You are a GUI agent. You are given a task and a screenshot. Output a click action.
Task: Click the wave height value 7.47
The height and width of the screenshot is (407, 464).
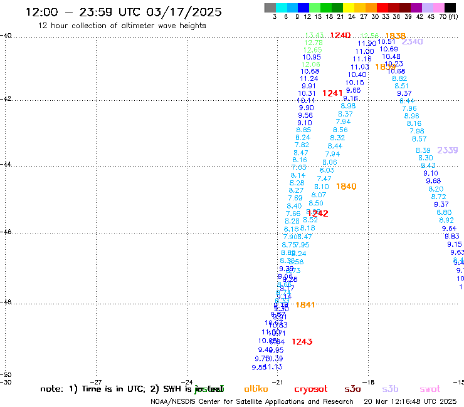point(324,178)
